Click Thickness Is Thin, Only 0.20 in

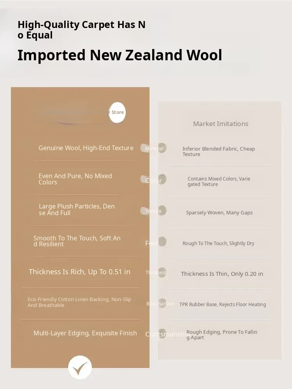pyautogui.click(x=222, y=274)
